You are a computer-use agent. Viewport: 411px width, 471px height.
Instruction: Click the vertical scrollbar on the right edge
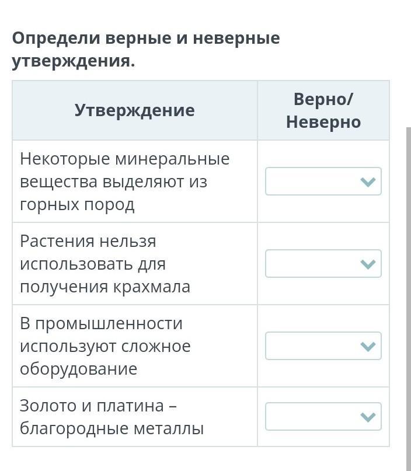coord(408,292)
